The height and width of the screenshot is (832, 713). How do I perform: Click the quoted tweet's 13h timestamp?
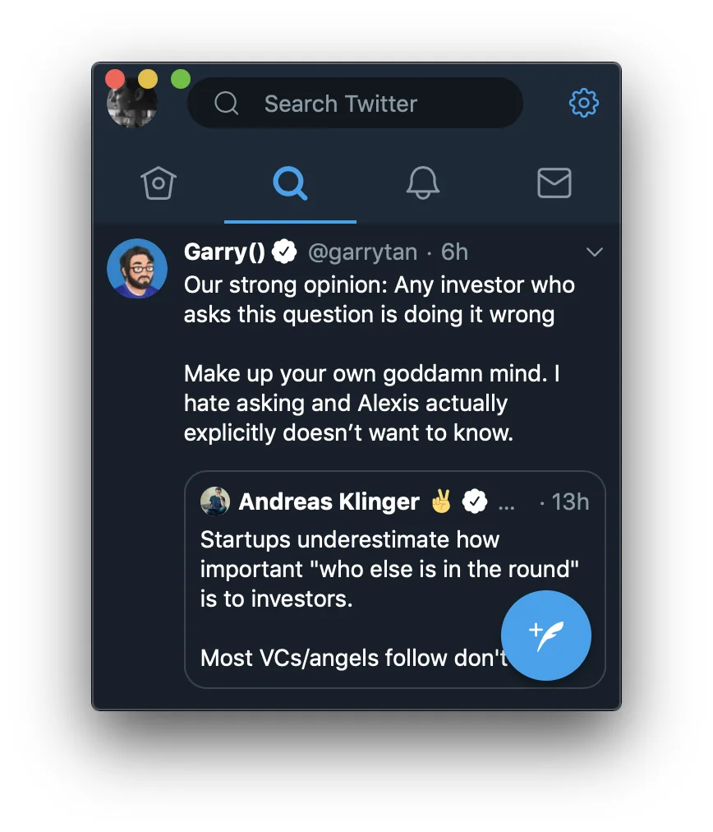[569, 502]
